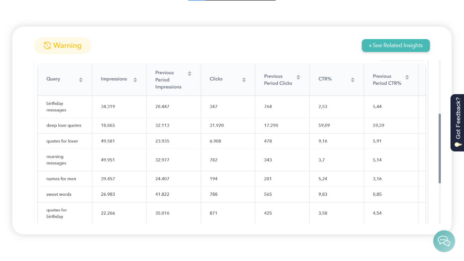
Task: Click the table vertical scrollbar thumb
Action: tap(440, 148)
